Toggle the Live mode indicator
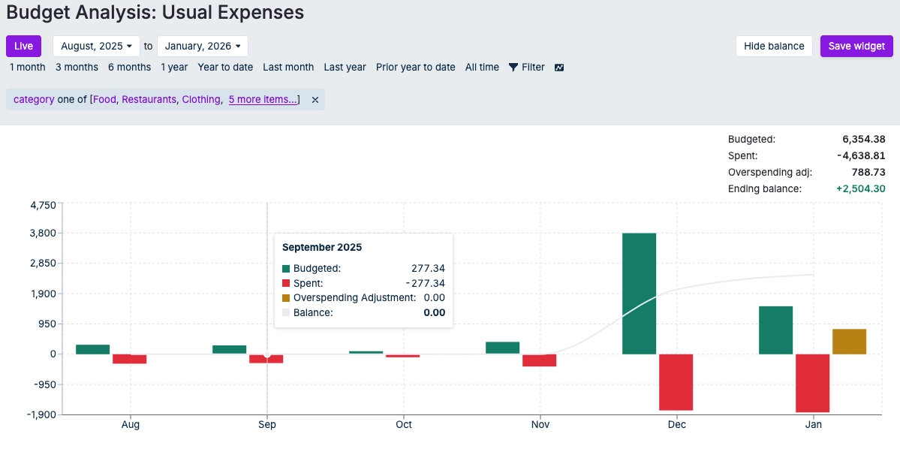The height and width of the screenshot is (455, 900). coord(23,46)
